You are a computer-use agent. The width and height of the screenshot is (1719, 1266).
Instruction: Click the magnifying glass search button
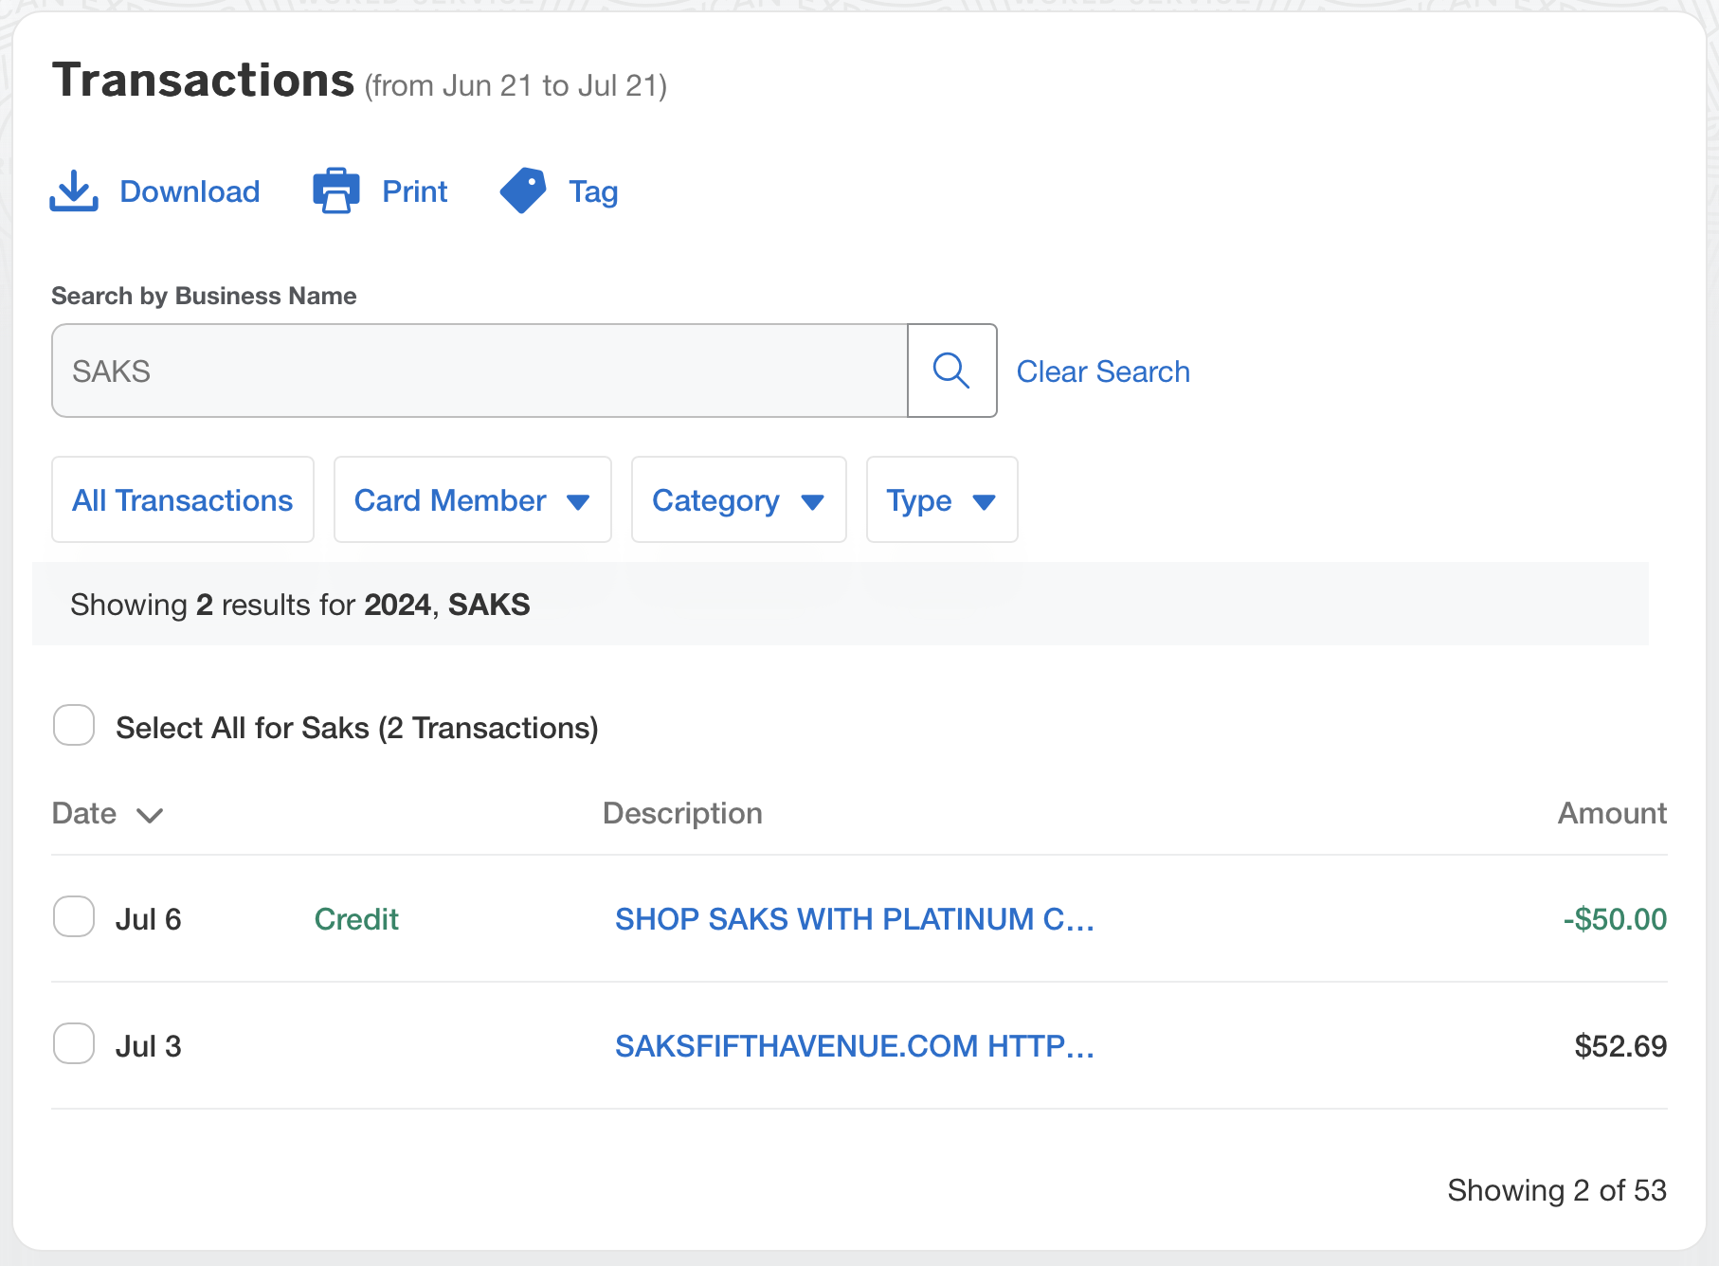(x=951, y=371)
